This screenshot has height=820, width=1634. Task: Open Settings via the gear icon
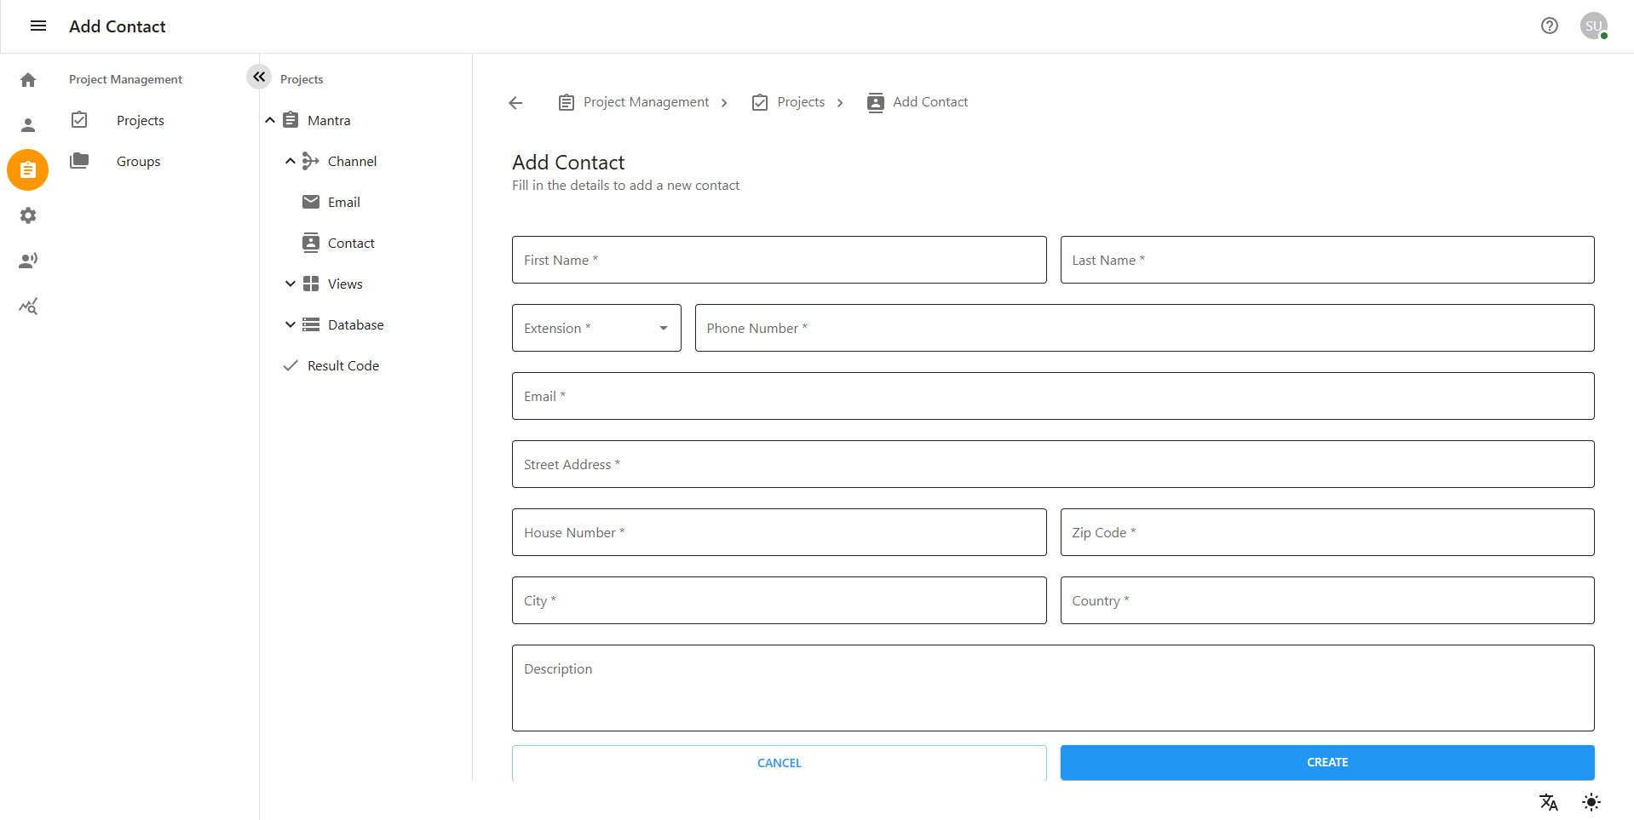pyautogui.click(x=28, y=215)
